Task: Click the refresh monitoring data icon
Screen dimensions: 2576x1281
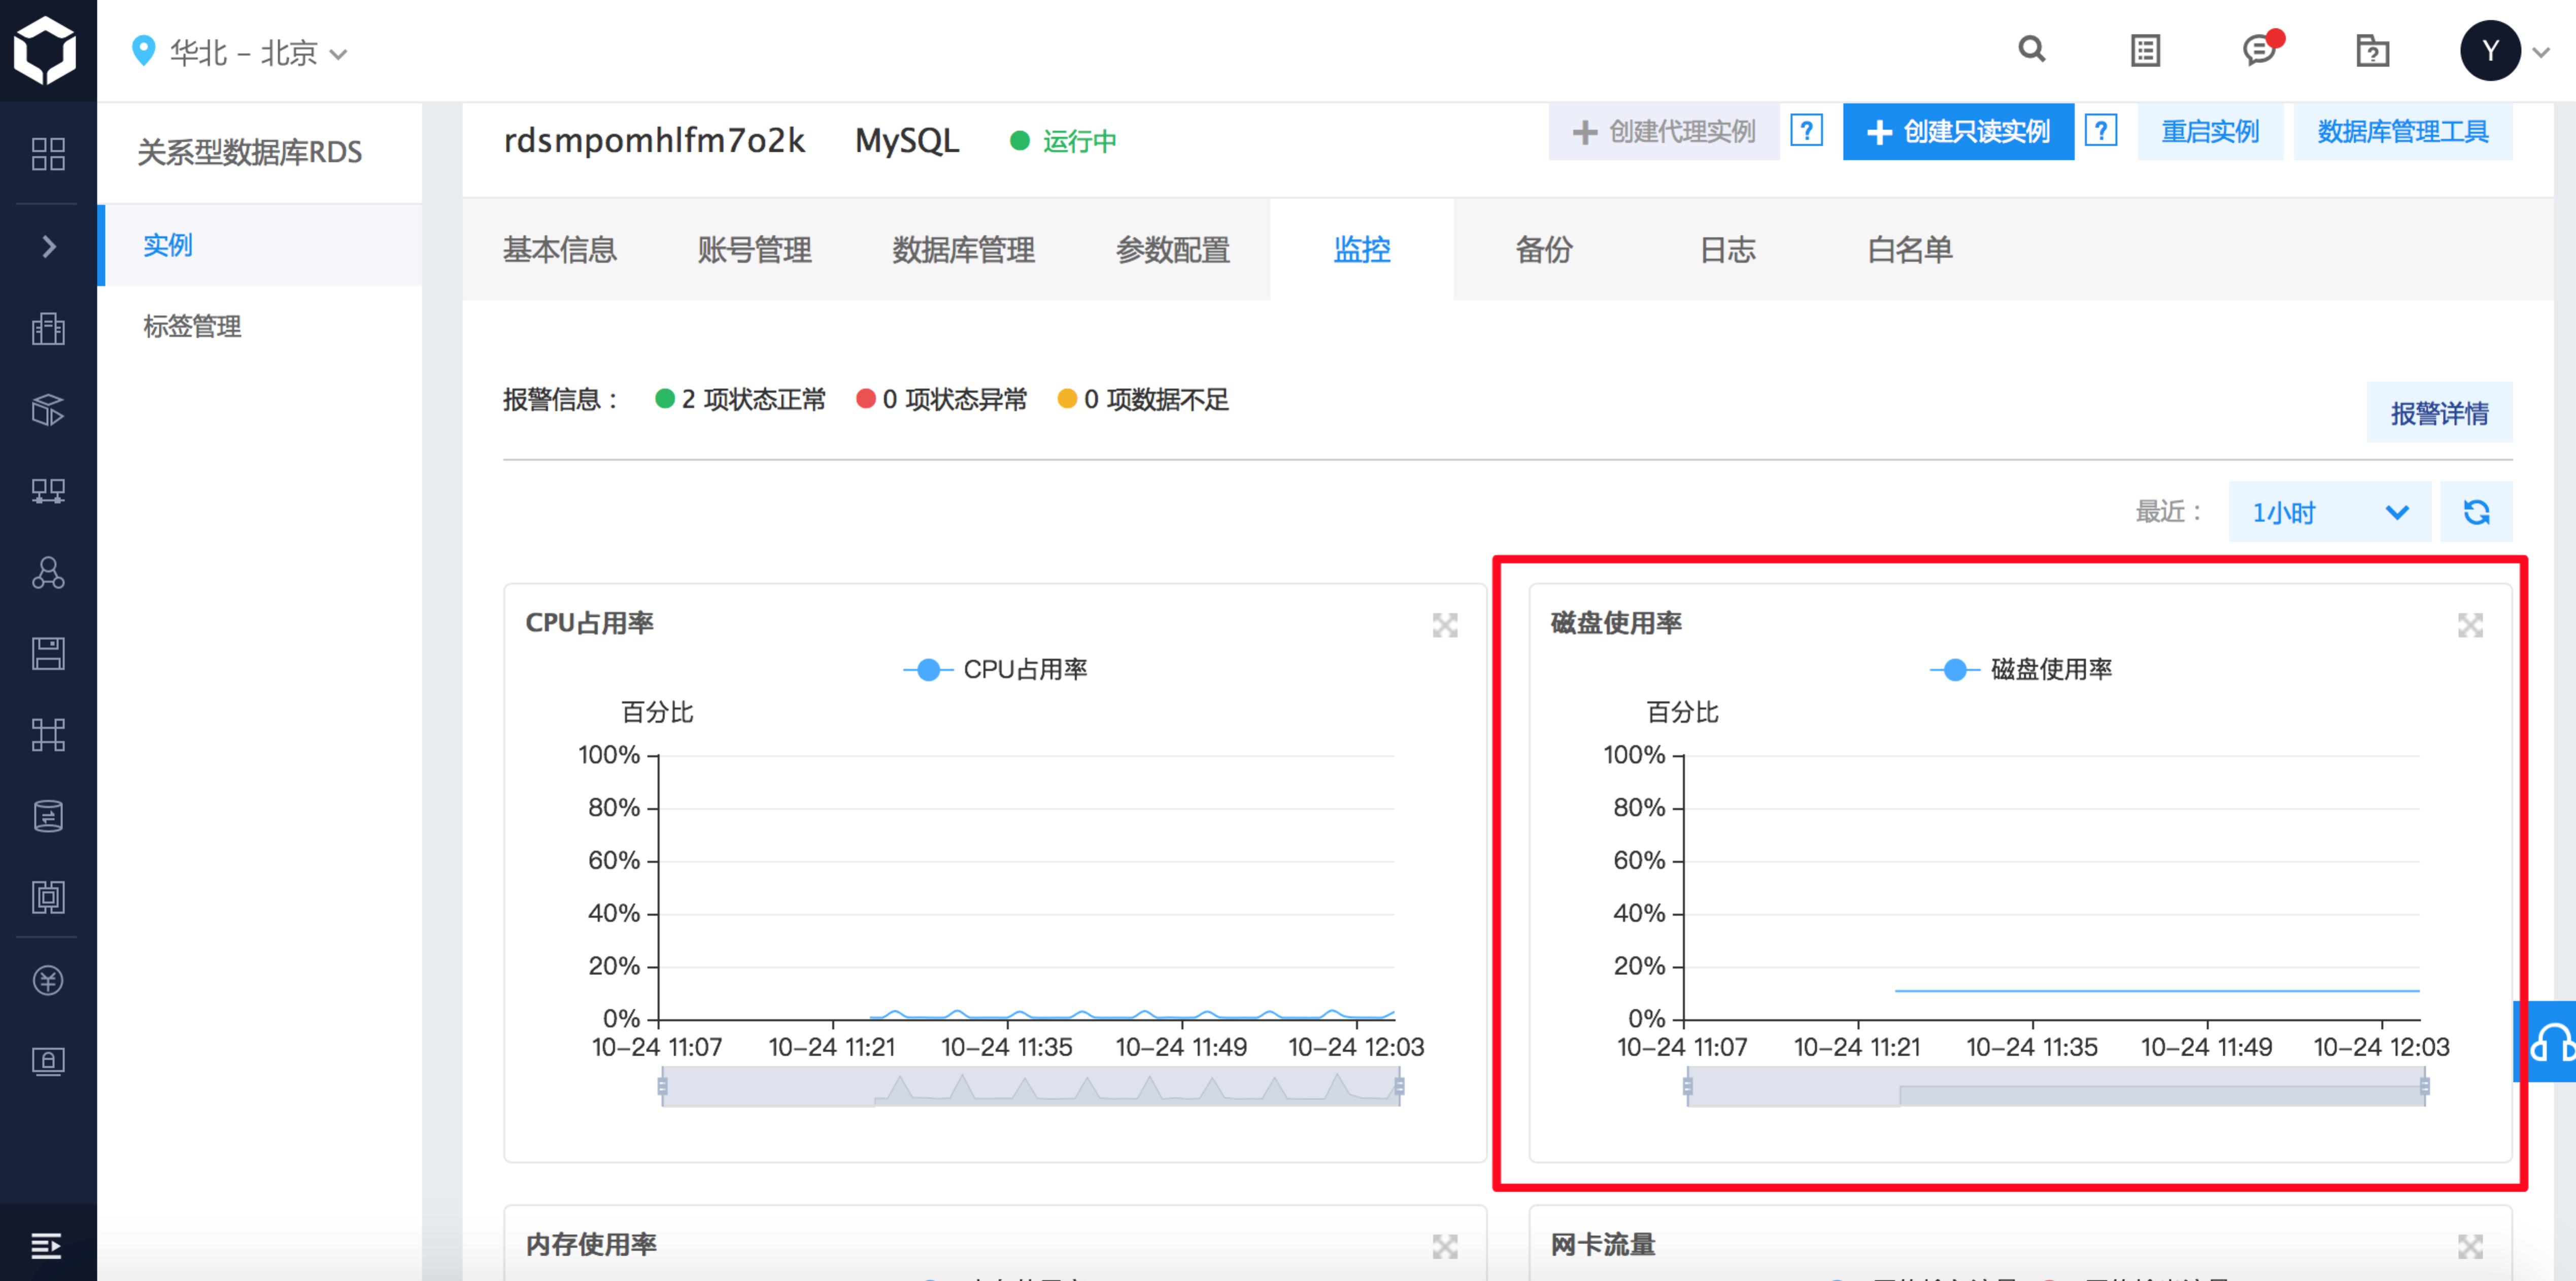Action: tap(2476, 512)
